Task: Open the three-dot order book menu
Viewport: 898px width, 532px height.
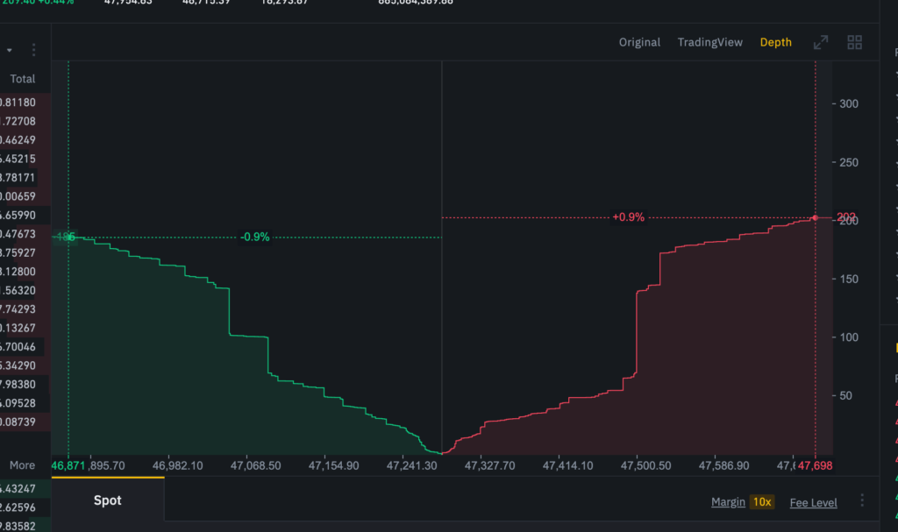Action: (x=32, y=50)
